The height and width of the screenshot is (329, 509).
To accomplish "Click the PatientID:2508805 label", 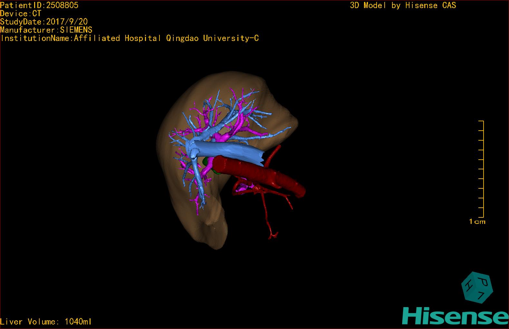I will [x=39, y=5].
